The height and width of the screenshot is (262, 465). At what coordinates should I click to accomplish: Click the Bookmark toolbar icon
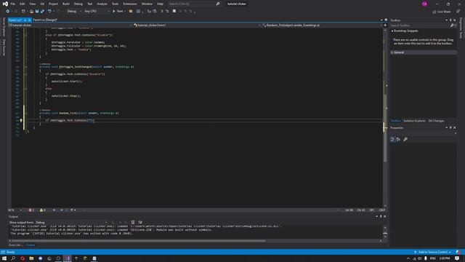click(174, 12)
